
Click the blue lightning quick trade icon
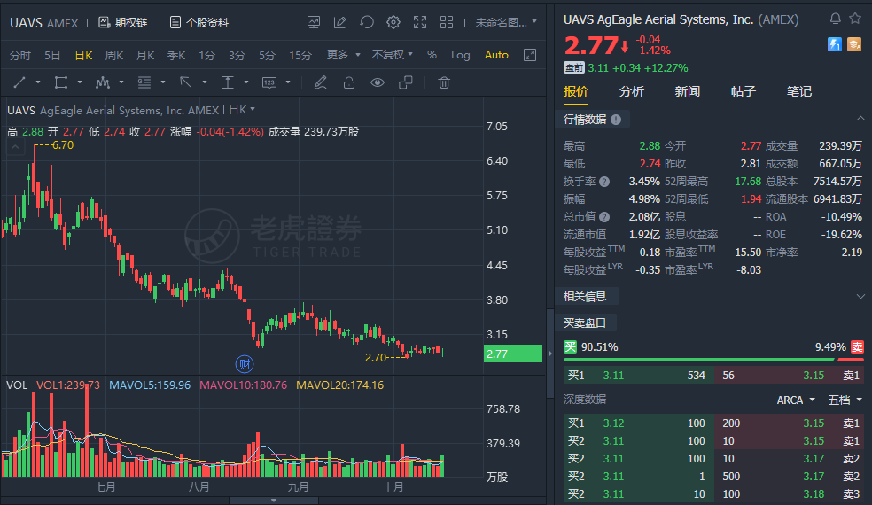pyautogui.click(x=835, y=44)
